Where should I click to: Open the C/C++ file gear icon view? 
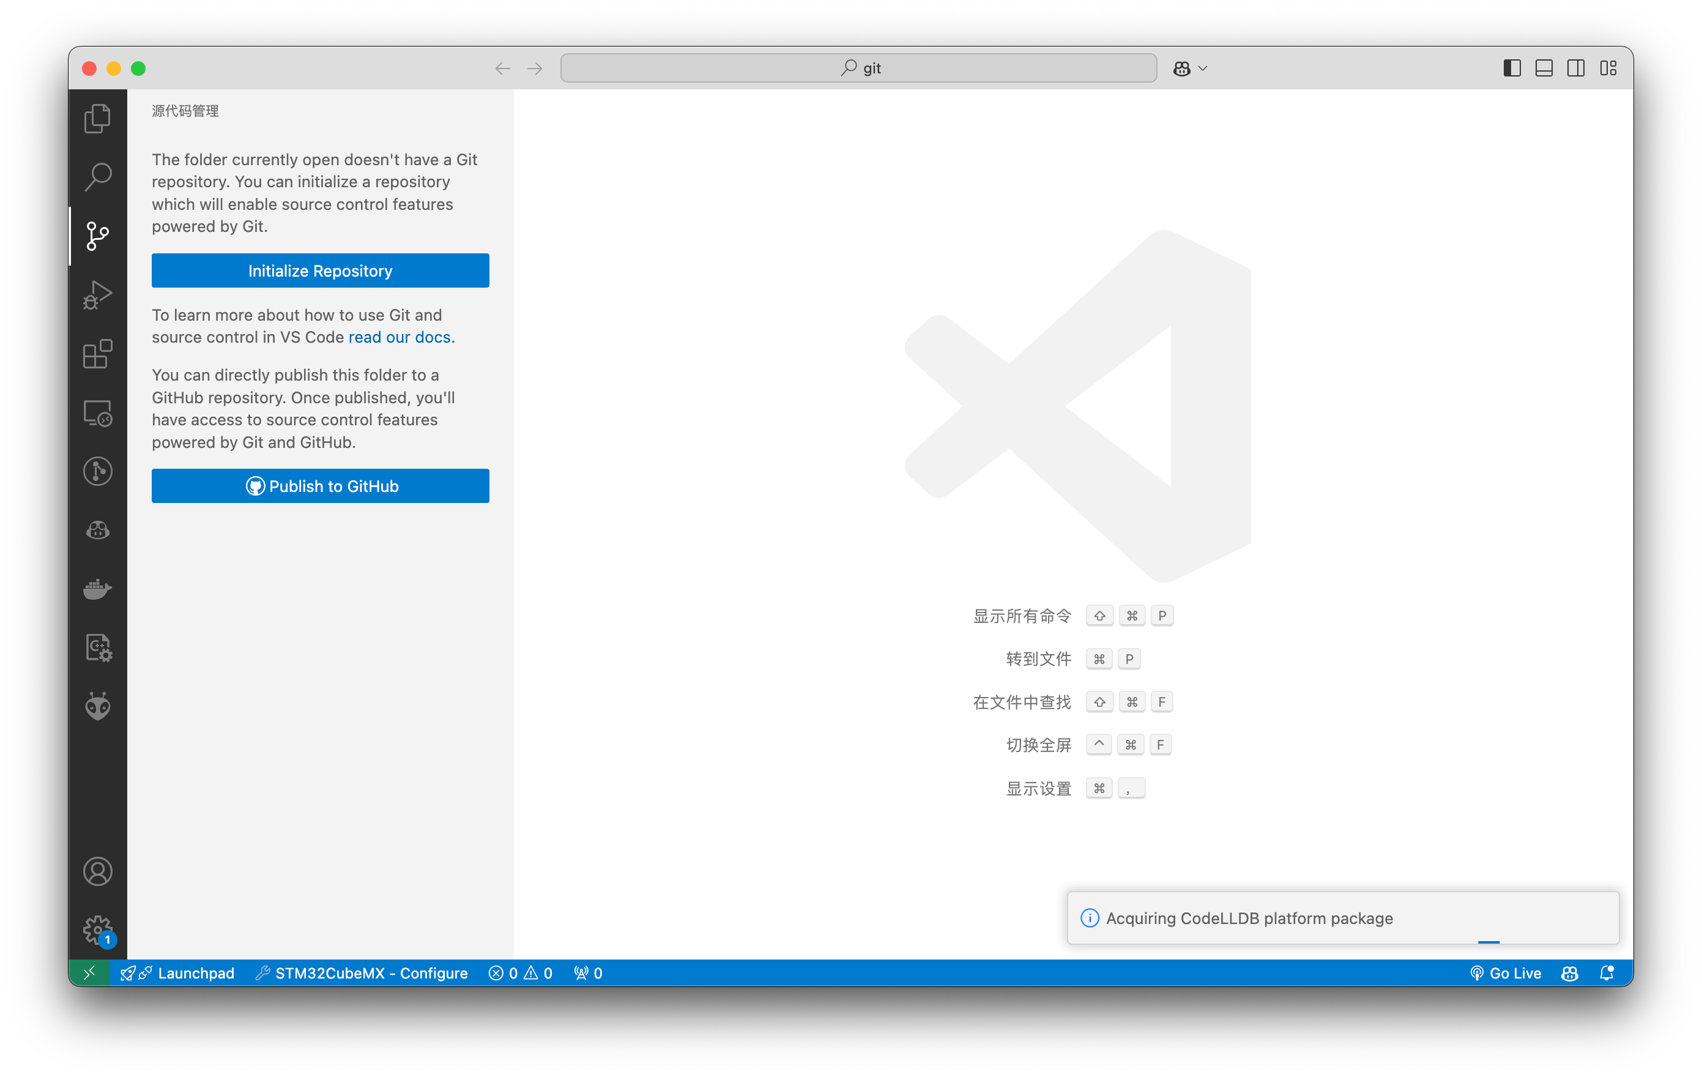[97, 648]
